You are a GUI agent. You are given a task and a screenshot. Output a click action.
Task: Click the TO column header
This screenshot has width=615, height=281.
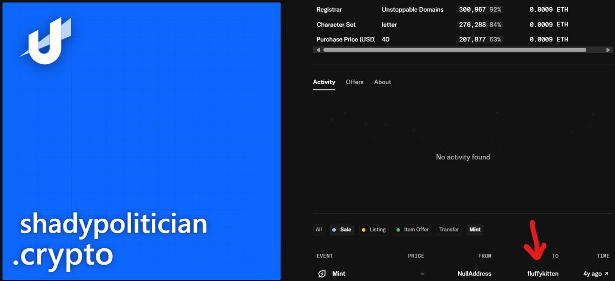(555, 256)
